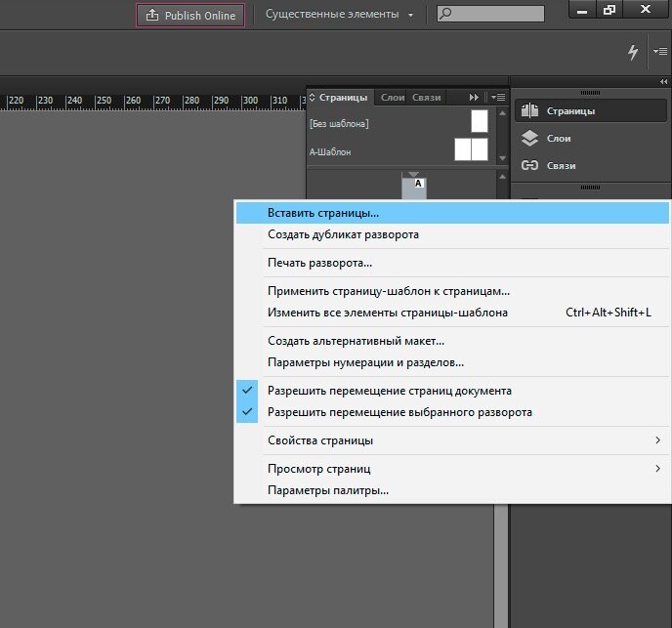Click the magnifier search icon
672x628 pixels.
click(445, 14)
